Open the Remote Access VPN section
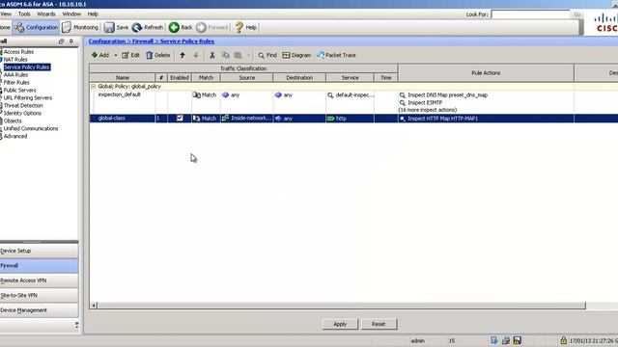Image resolution: width=618 pixels, height=347 pixels. [x=39, y=280]
